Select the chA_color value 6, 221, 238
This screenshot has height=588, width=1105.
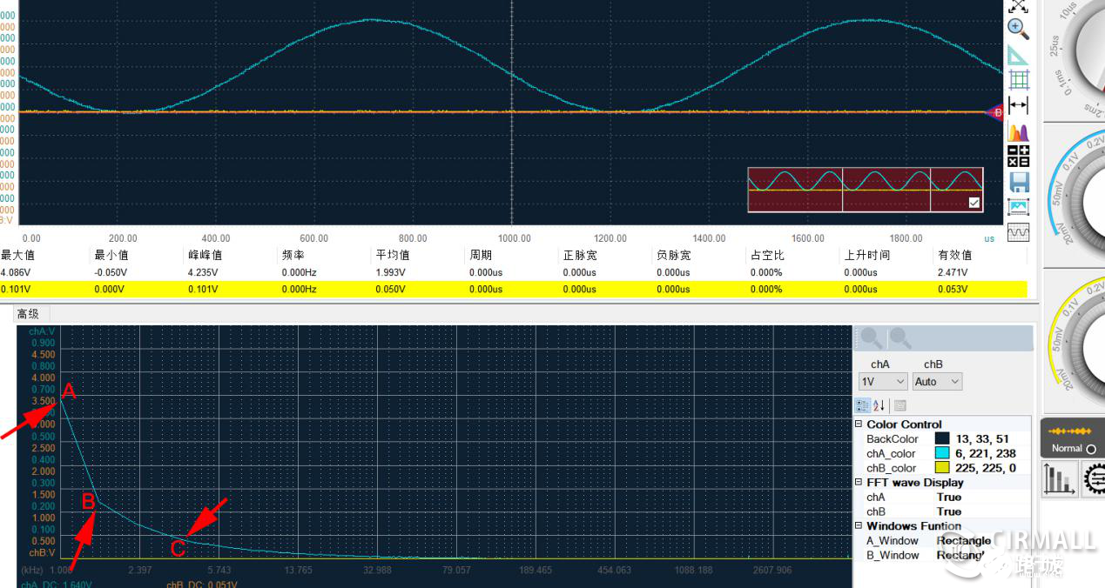pyautogui.click(x=985, y=453)
